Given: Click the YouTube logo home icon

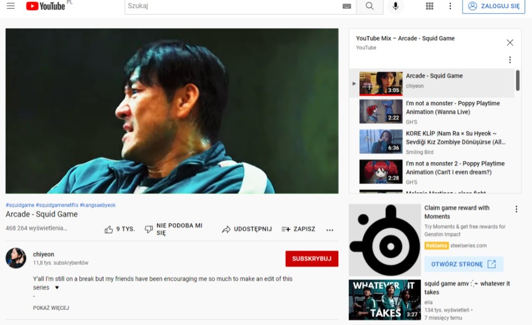Looking at the screenshot, I should click(46, 6).
